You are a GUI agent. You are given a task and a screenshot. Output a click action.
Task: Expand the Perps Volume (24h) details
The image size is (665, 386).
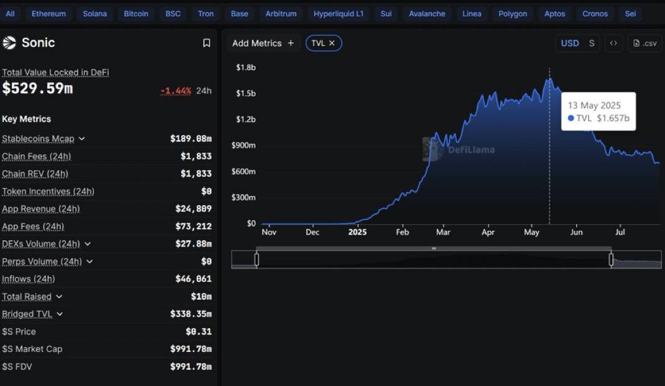coord(89,261)
